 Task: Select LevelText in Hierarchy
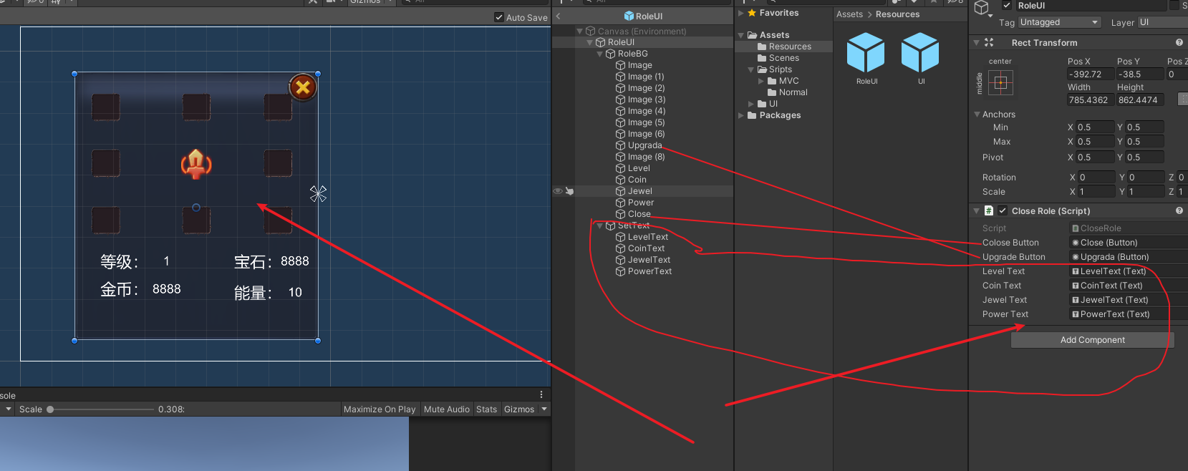click(x=647, y=237)
